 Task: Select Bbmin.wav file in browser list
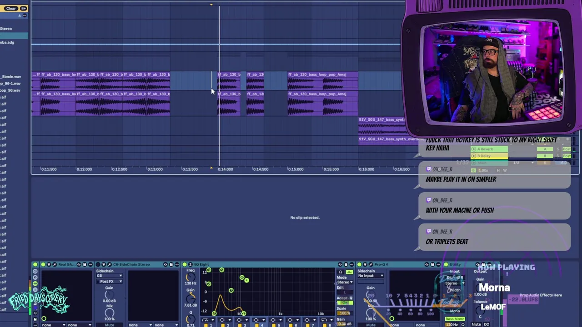pyautogui.click(x=10, y=76)
